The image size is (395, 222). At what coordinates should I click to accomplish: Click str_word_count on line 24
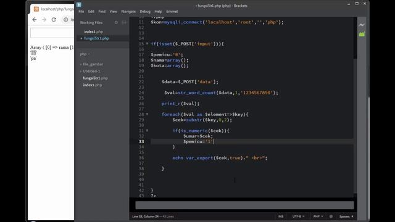pos(196,92)
